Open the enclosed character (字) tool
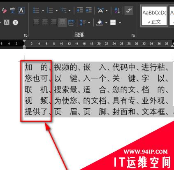Viewport: 174px width, 170px height. coord(15,23)
